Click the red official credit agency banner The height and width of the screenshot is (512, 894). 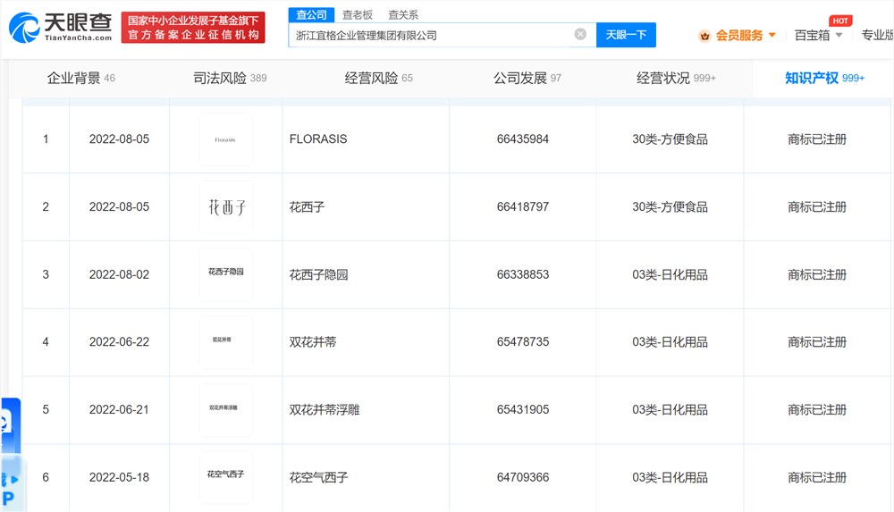(193, 28)
